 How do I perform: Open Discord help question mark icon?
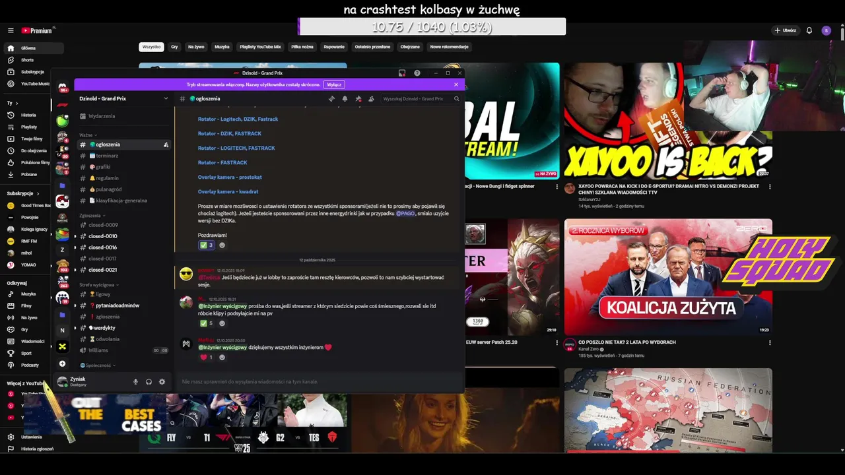tap(417, 73)
